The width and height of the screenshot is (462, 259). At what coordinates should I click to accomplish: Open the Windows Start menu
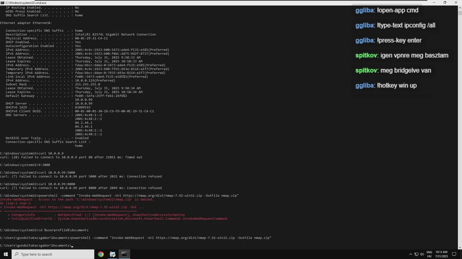[6, 254]
